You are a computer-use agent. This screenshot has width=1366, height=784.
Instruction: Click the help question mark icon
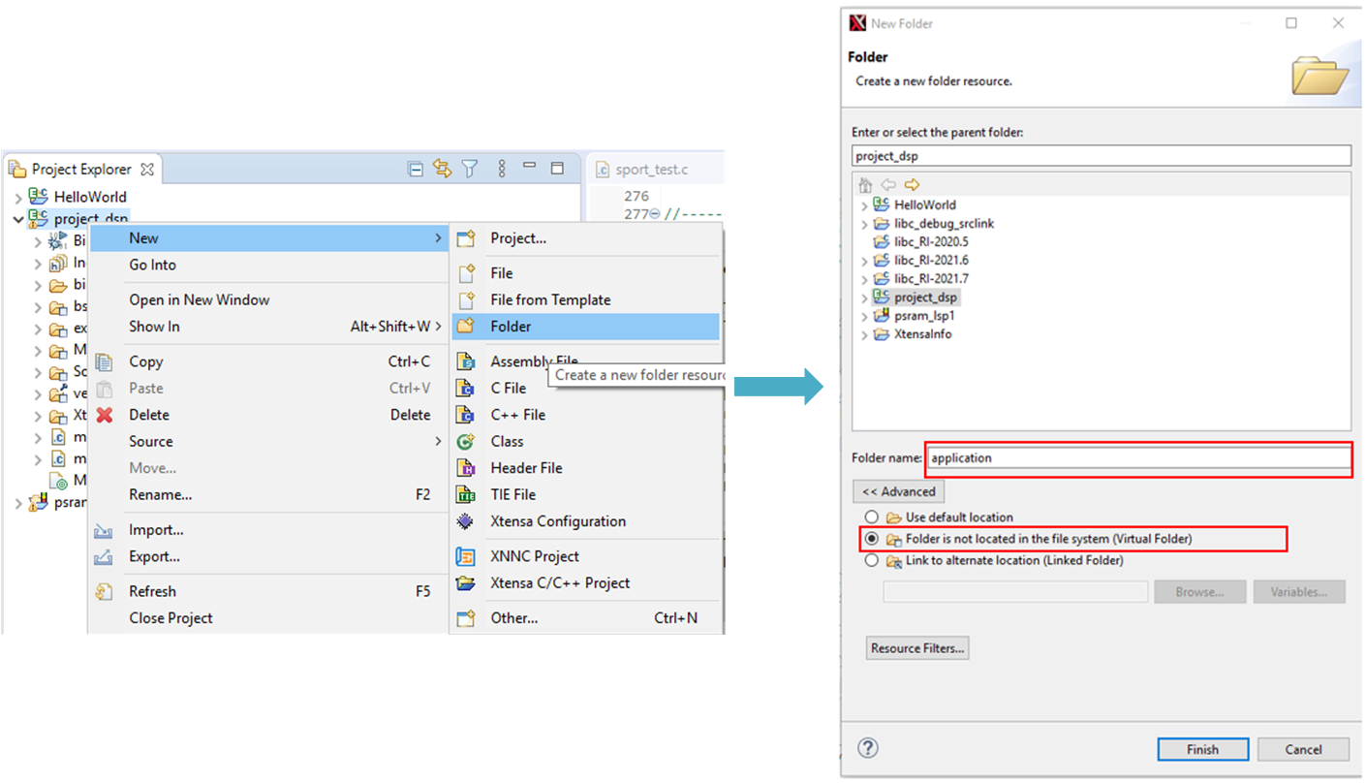(x=868, y=748)
